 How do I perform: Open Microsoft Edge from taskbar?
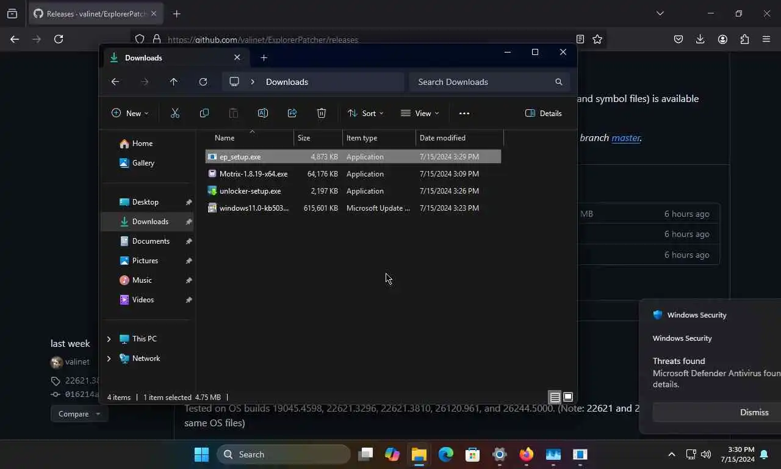(445, 454)
